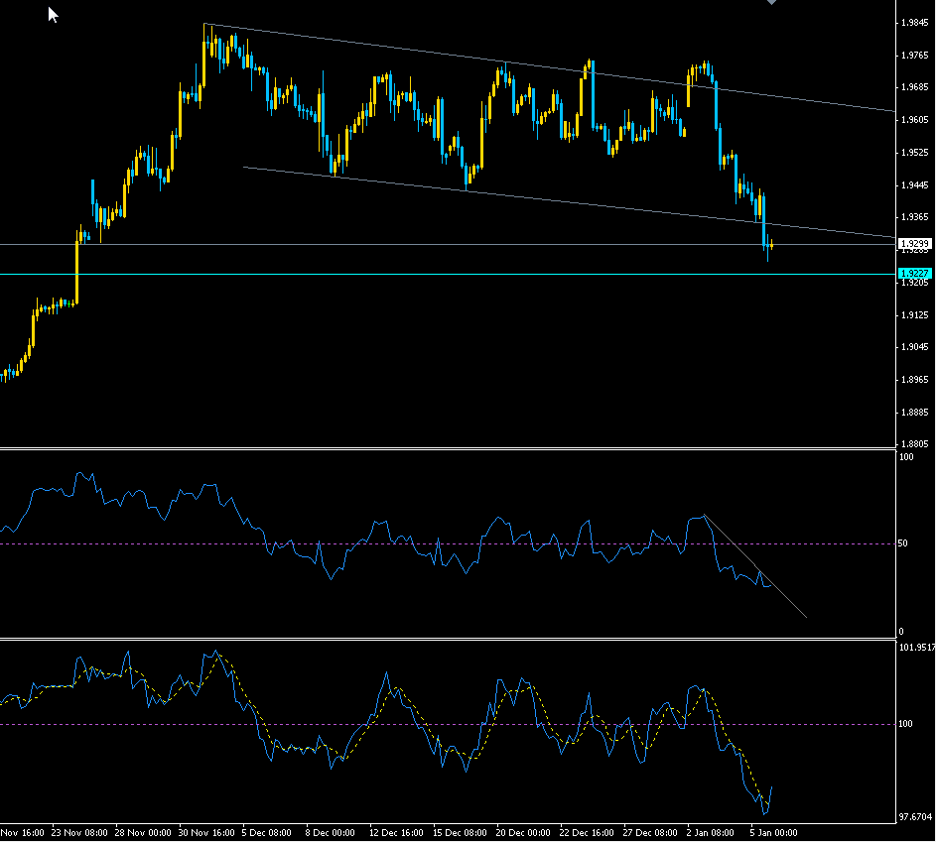Click the 1.9845 price scale label
The image size is (937, 842).
(x=914, y=23)
